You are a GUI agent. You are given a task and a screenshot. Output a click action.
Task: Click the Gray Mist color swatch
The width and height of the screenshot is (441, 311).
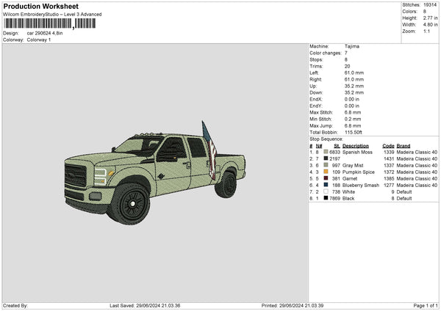coord(326,165)
